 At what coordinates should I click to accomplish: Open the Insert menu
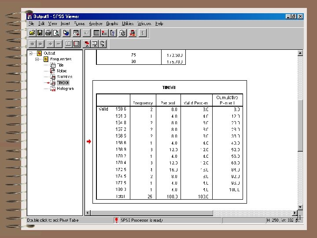pyautogui.click(x=65, y=24)
